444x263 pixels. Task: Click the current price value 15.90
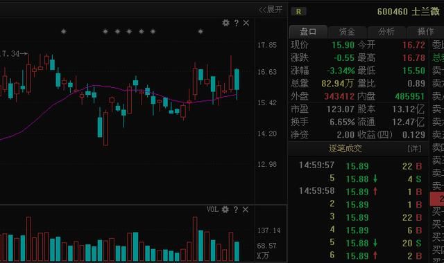tap(343, 45)
